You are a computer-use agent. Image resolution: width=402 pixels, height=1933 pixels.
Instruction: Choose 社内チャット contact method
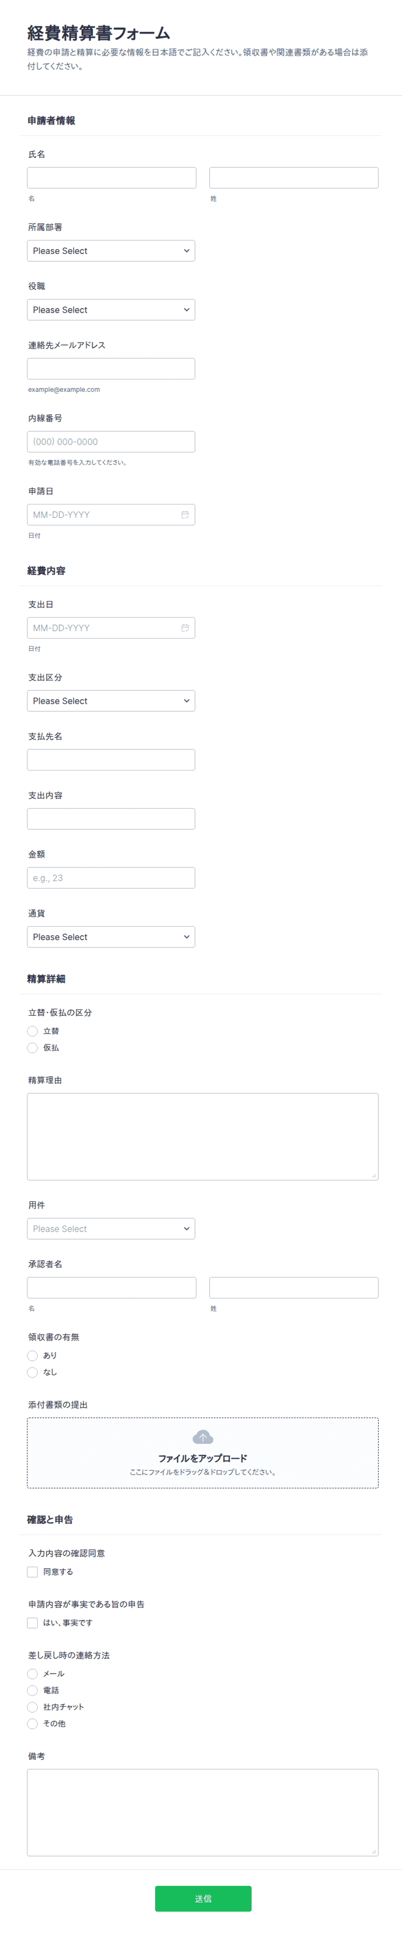(x=32, y=1706)
